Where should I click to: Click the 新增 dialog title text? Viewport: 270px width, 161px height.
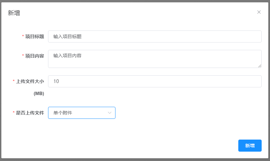click(14, 13)
